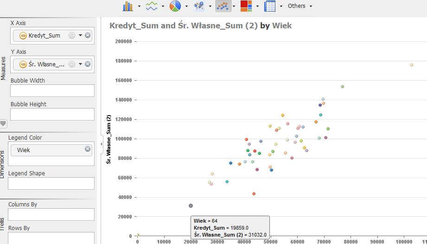Screen dimensions: 427x244
Task: Open Kredyt_Sum measure options dropdown arrow
Action: coord(80,35)
